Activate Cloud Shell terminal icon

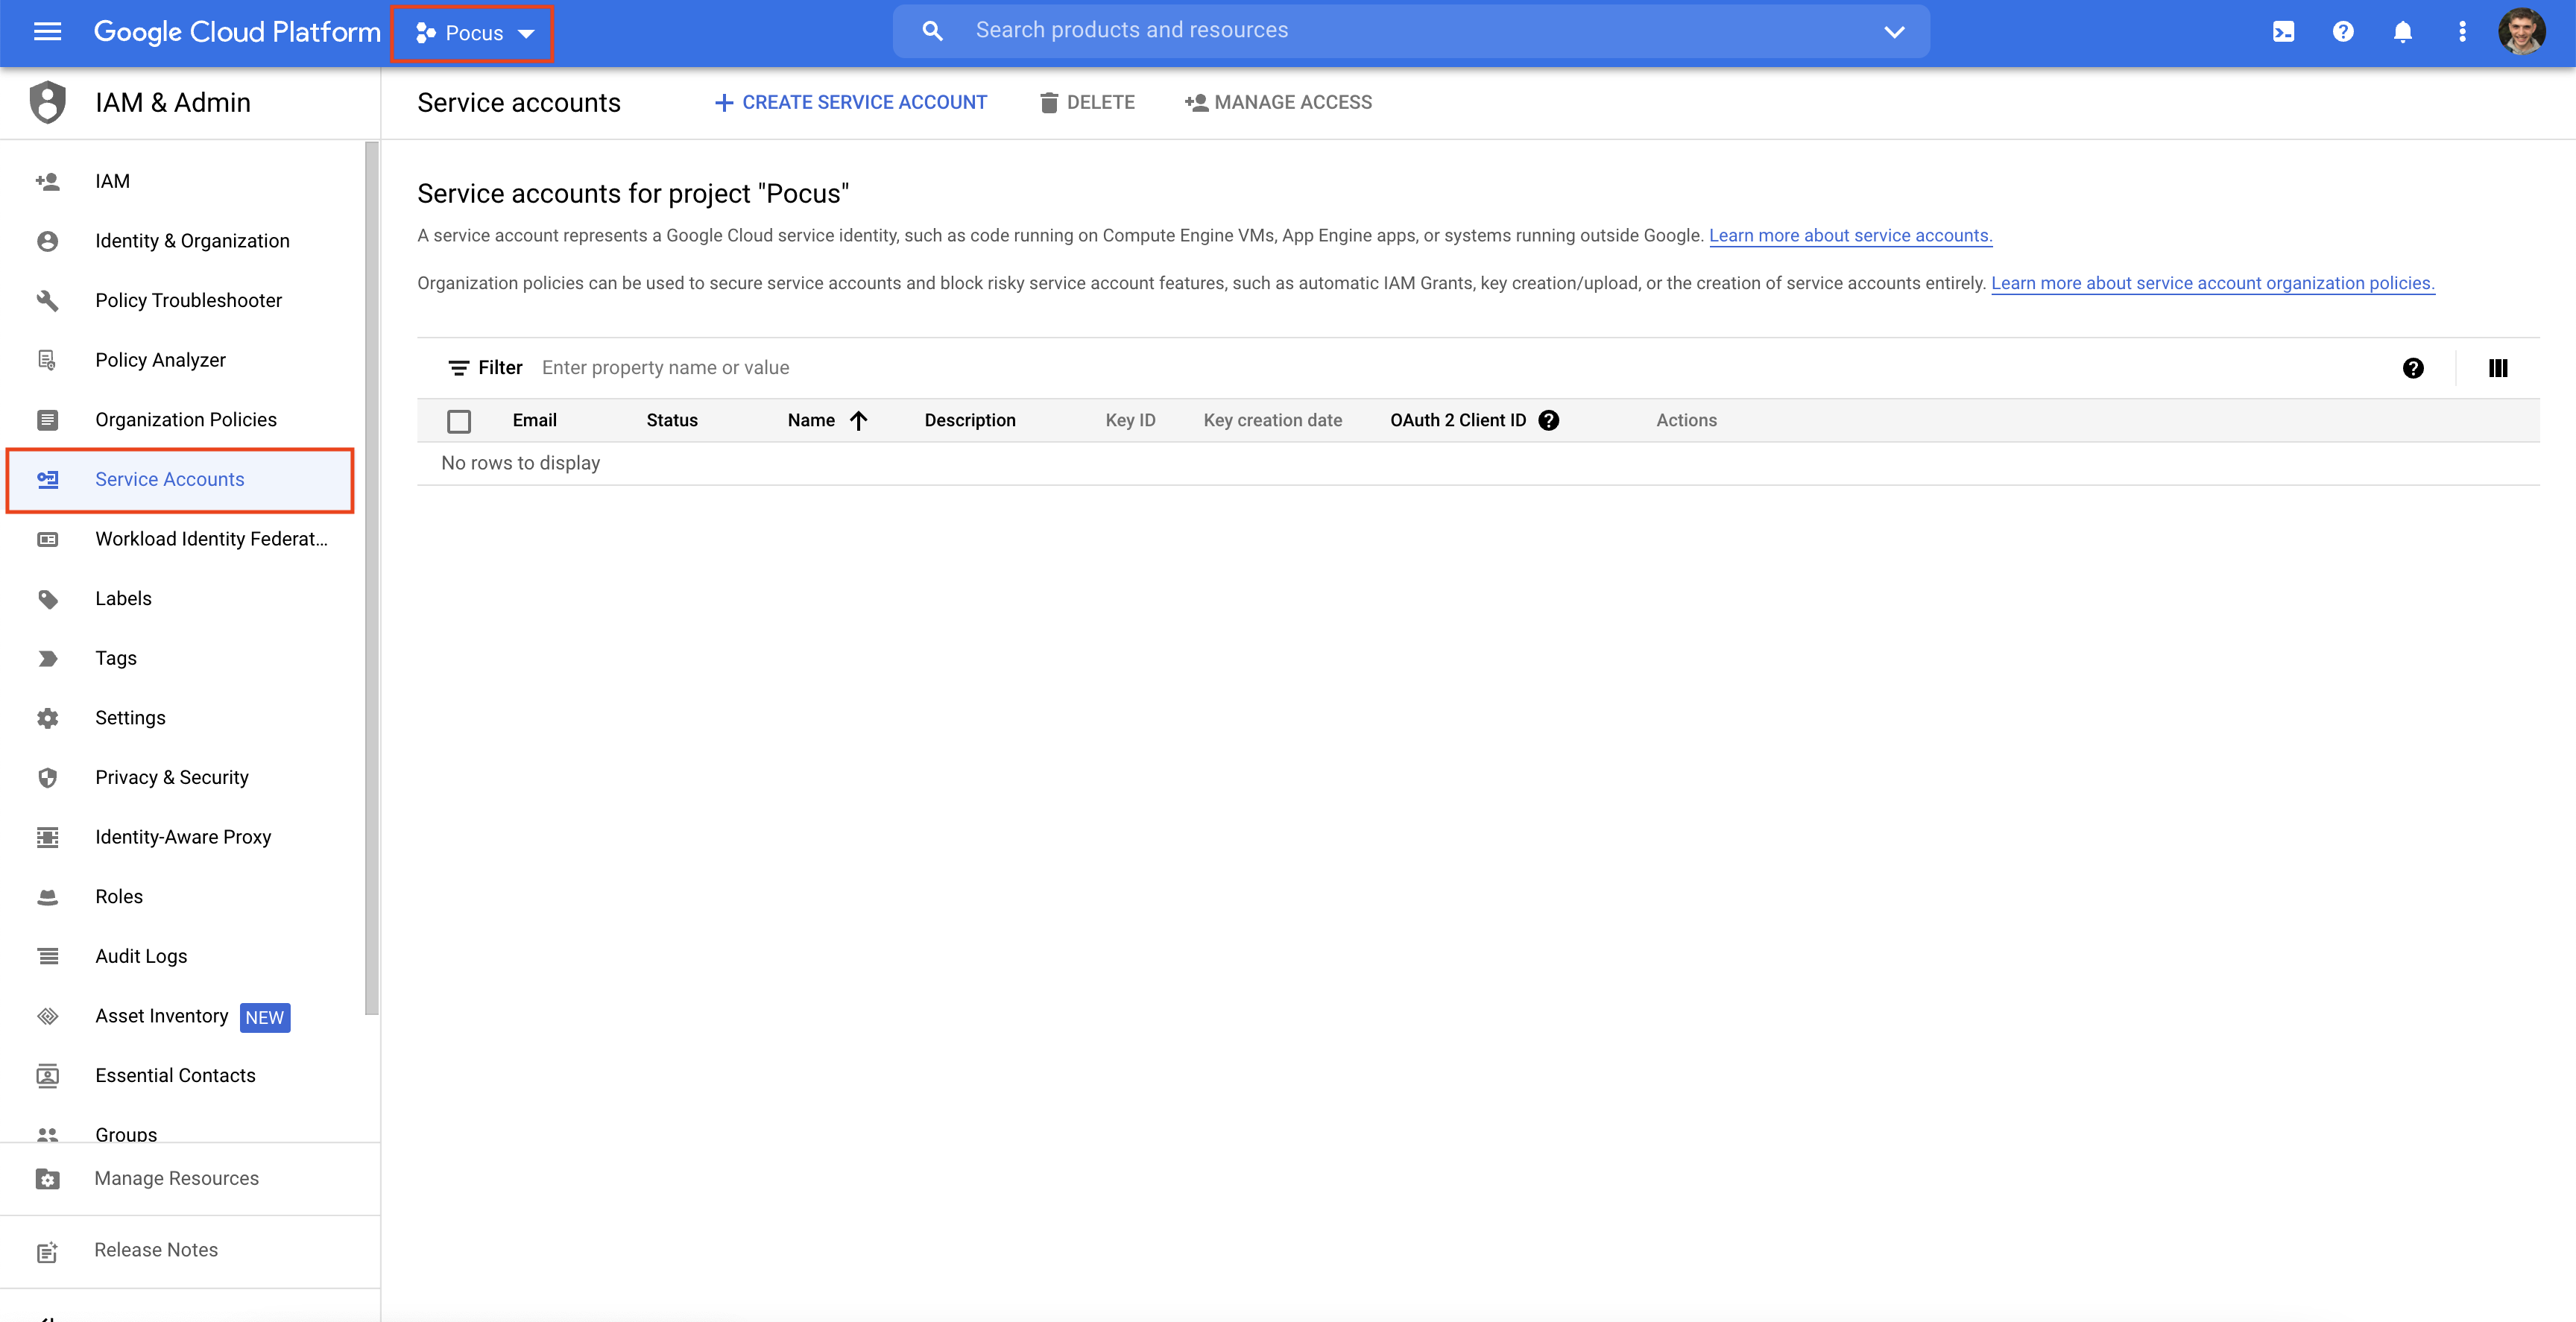point(2283,32)
